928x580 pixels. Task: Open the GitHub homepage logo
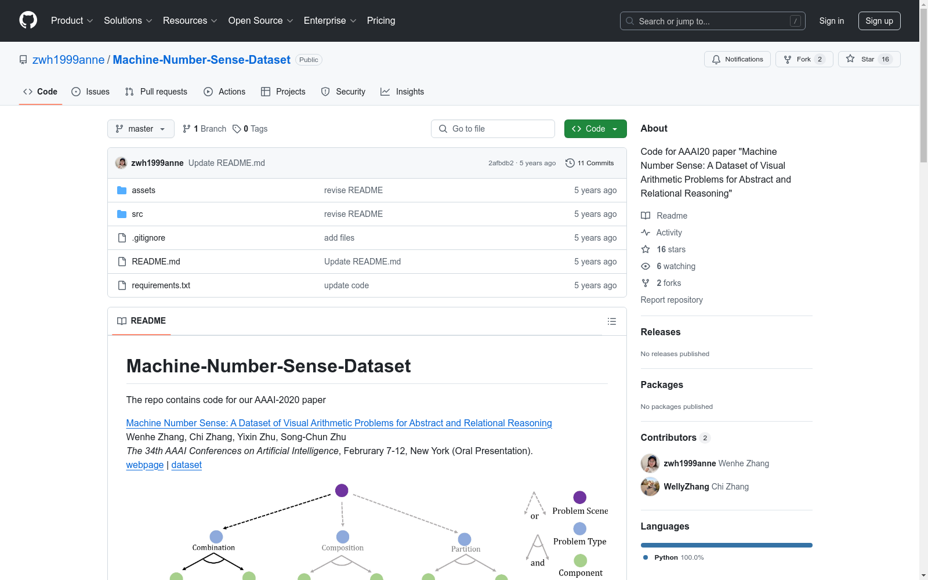(28, 20)
